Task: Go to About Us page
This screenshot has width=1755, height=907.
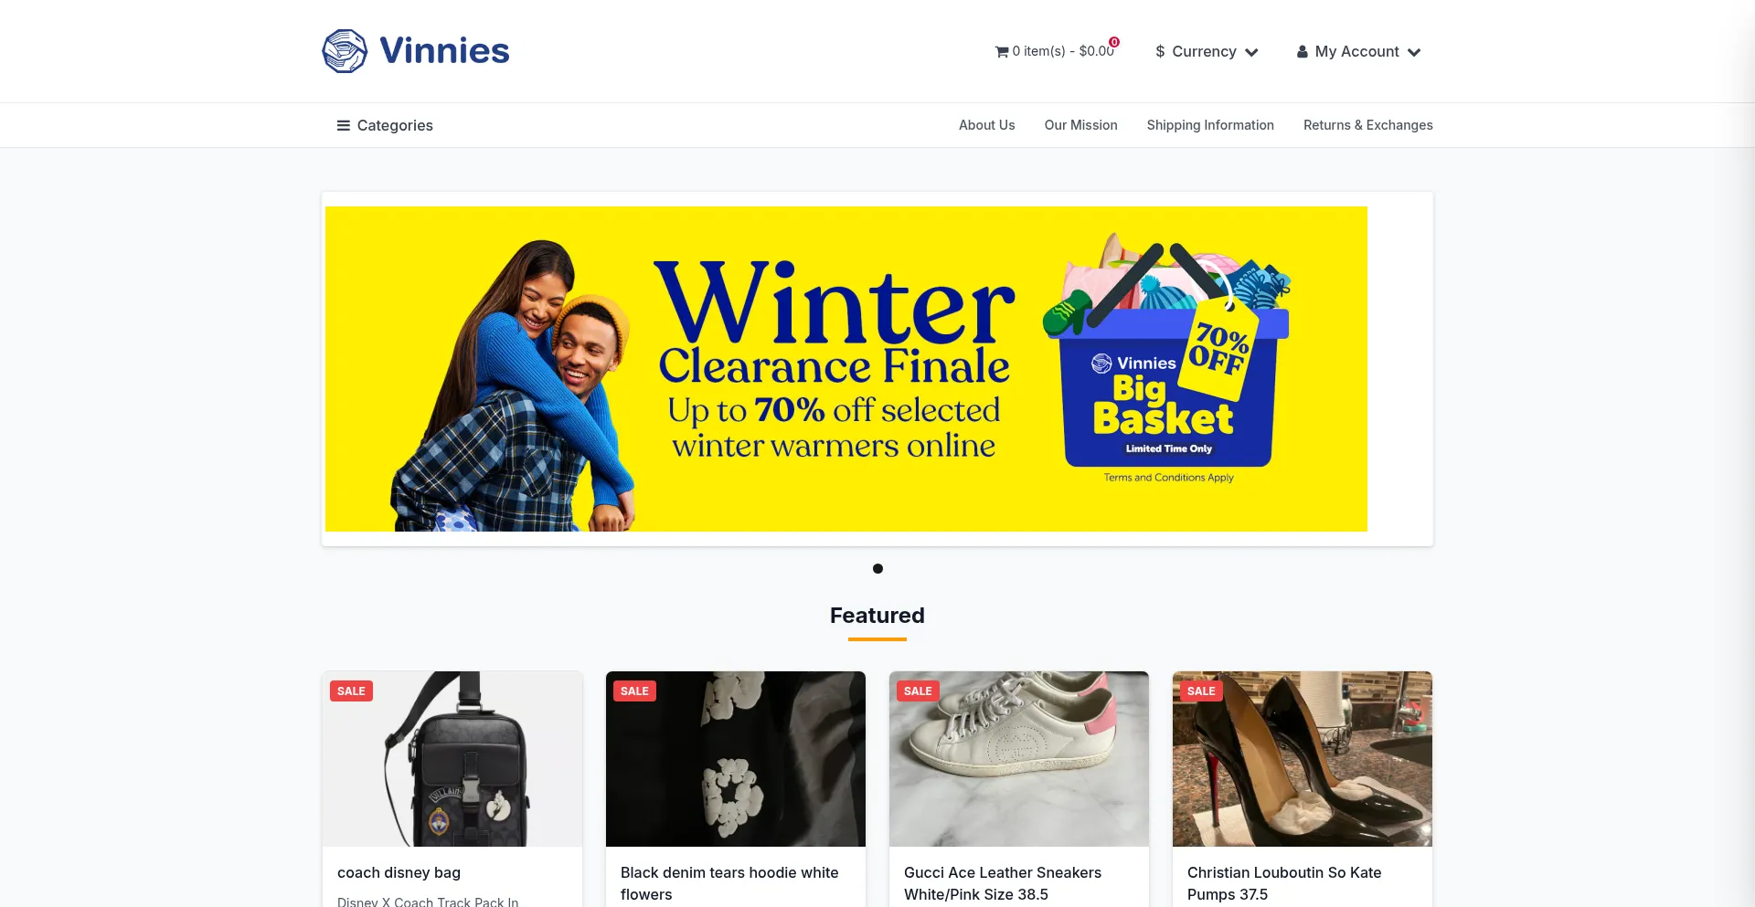Action: 986,125
